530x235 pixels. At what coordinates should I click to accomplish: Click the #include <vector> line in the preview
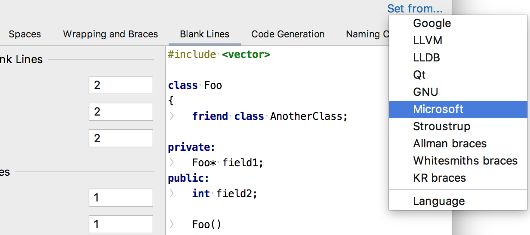(x=219, y=55)
